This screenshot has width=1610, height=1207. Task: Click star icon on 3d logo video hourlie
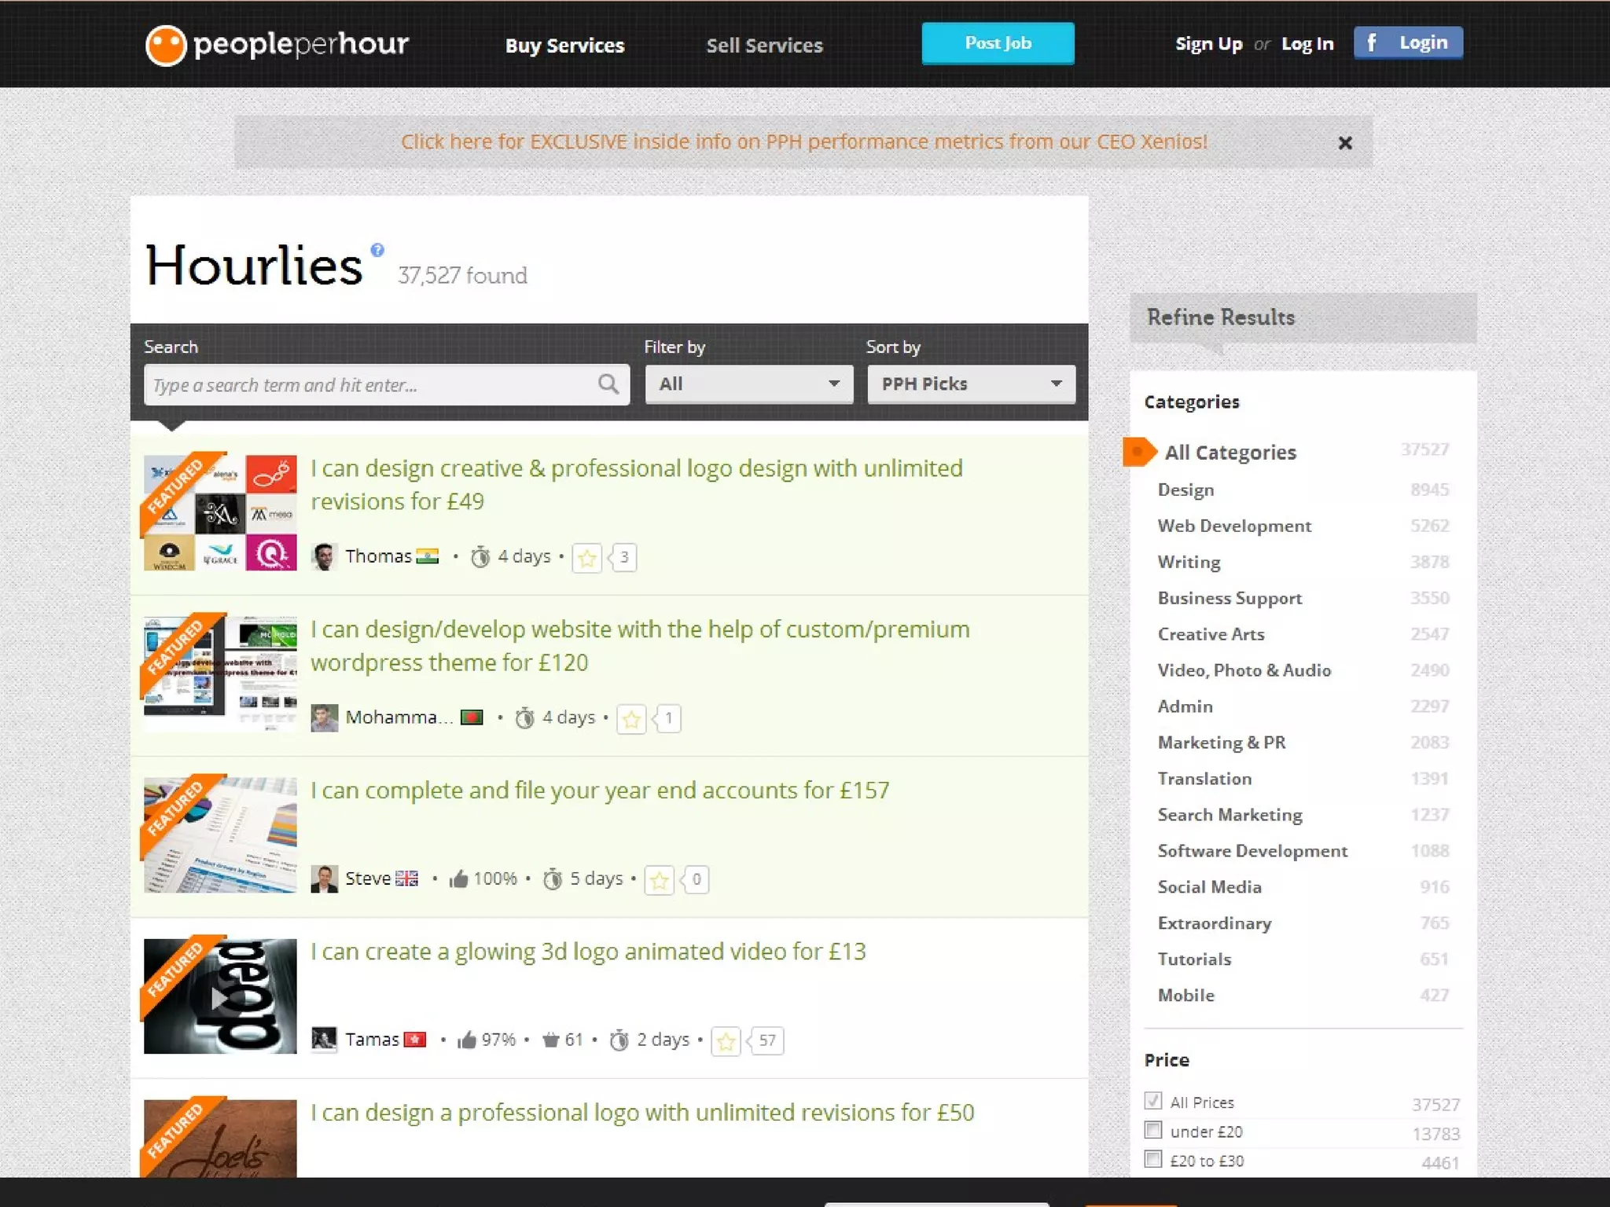726,1041
